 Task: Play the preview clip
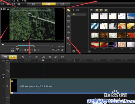17,50
